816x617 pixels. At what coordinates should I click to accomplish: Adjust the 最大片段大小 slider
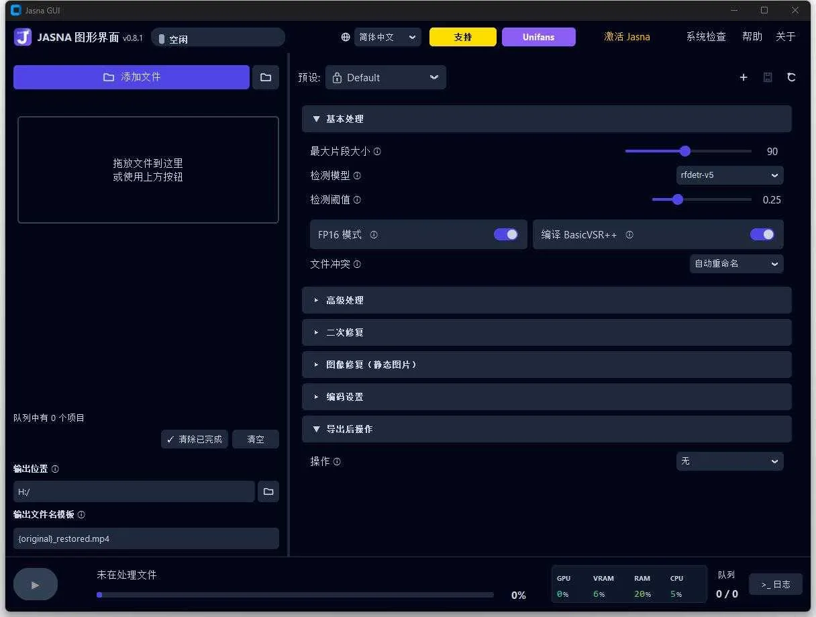(x=688, y=151)
